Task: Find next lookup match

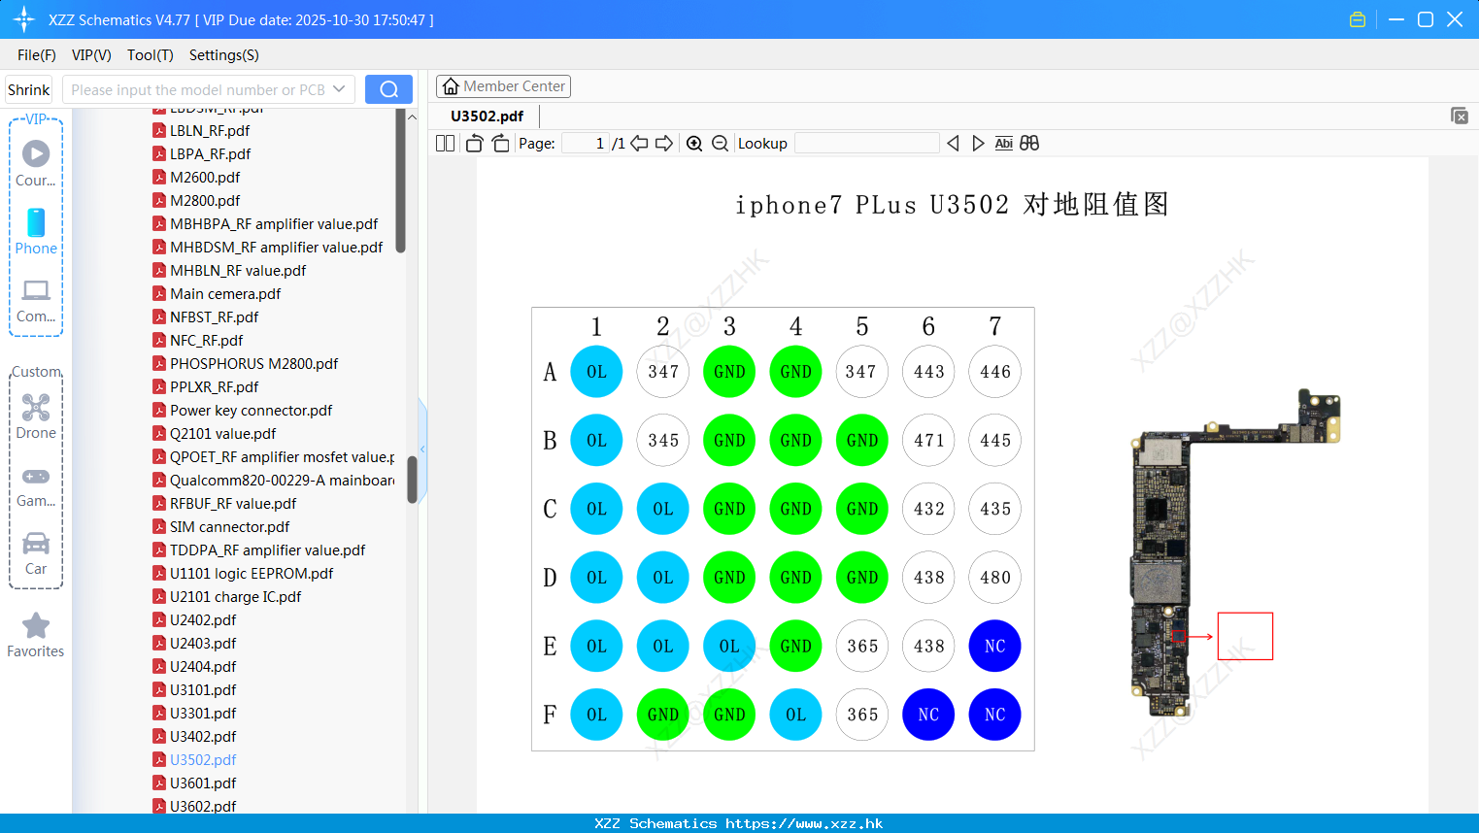Action: [978, 144]
